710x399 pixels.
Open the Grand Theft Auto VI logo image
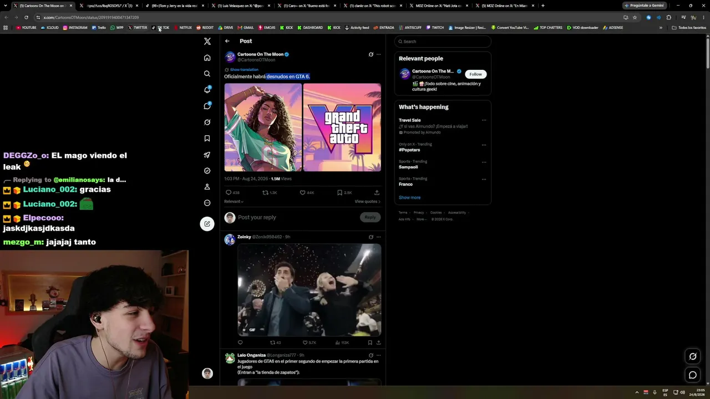pyautogui.click(x=342, y=127)
